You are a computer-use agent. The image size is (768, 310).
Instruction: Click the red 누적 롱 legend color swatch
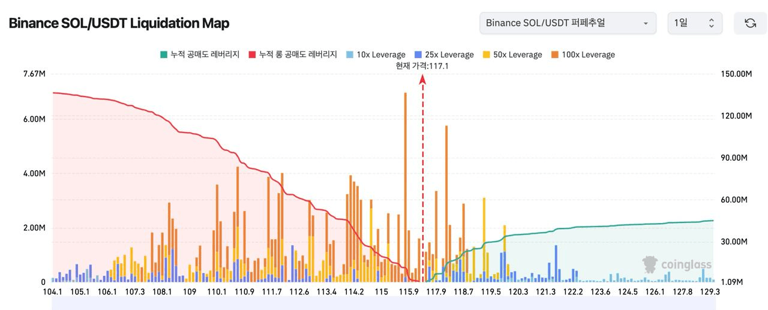click(x=252, y=55)
